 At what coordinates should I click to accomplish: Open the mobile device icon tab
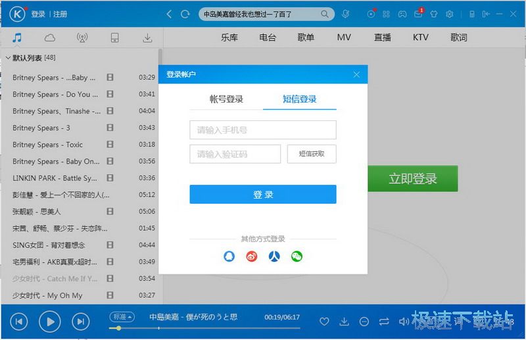tap(114, 37)
